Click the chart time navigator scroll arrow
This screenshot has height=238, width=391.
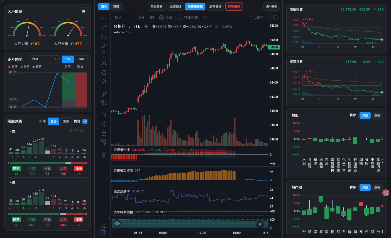pos(260,224)
